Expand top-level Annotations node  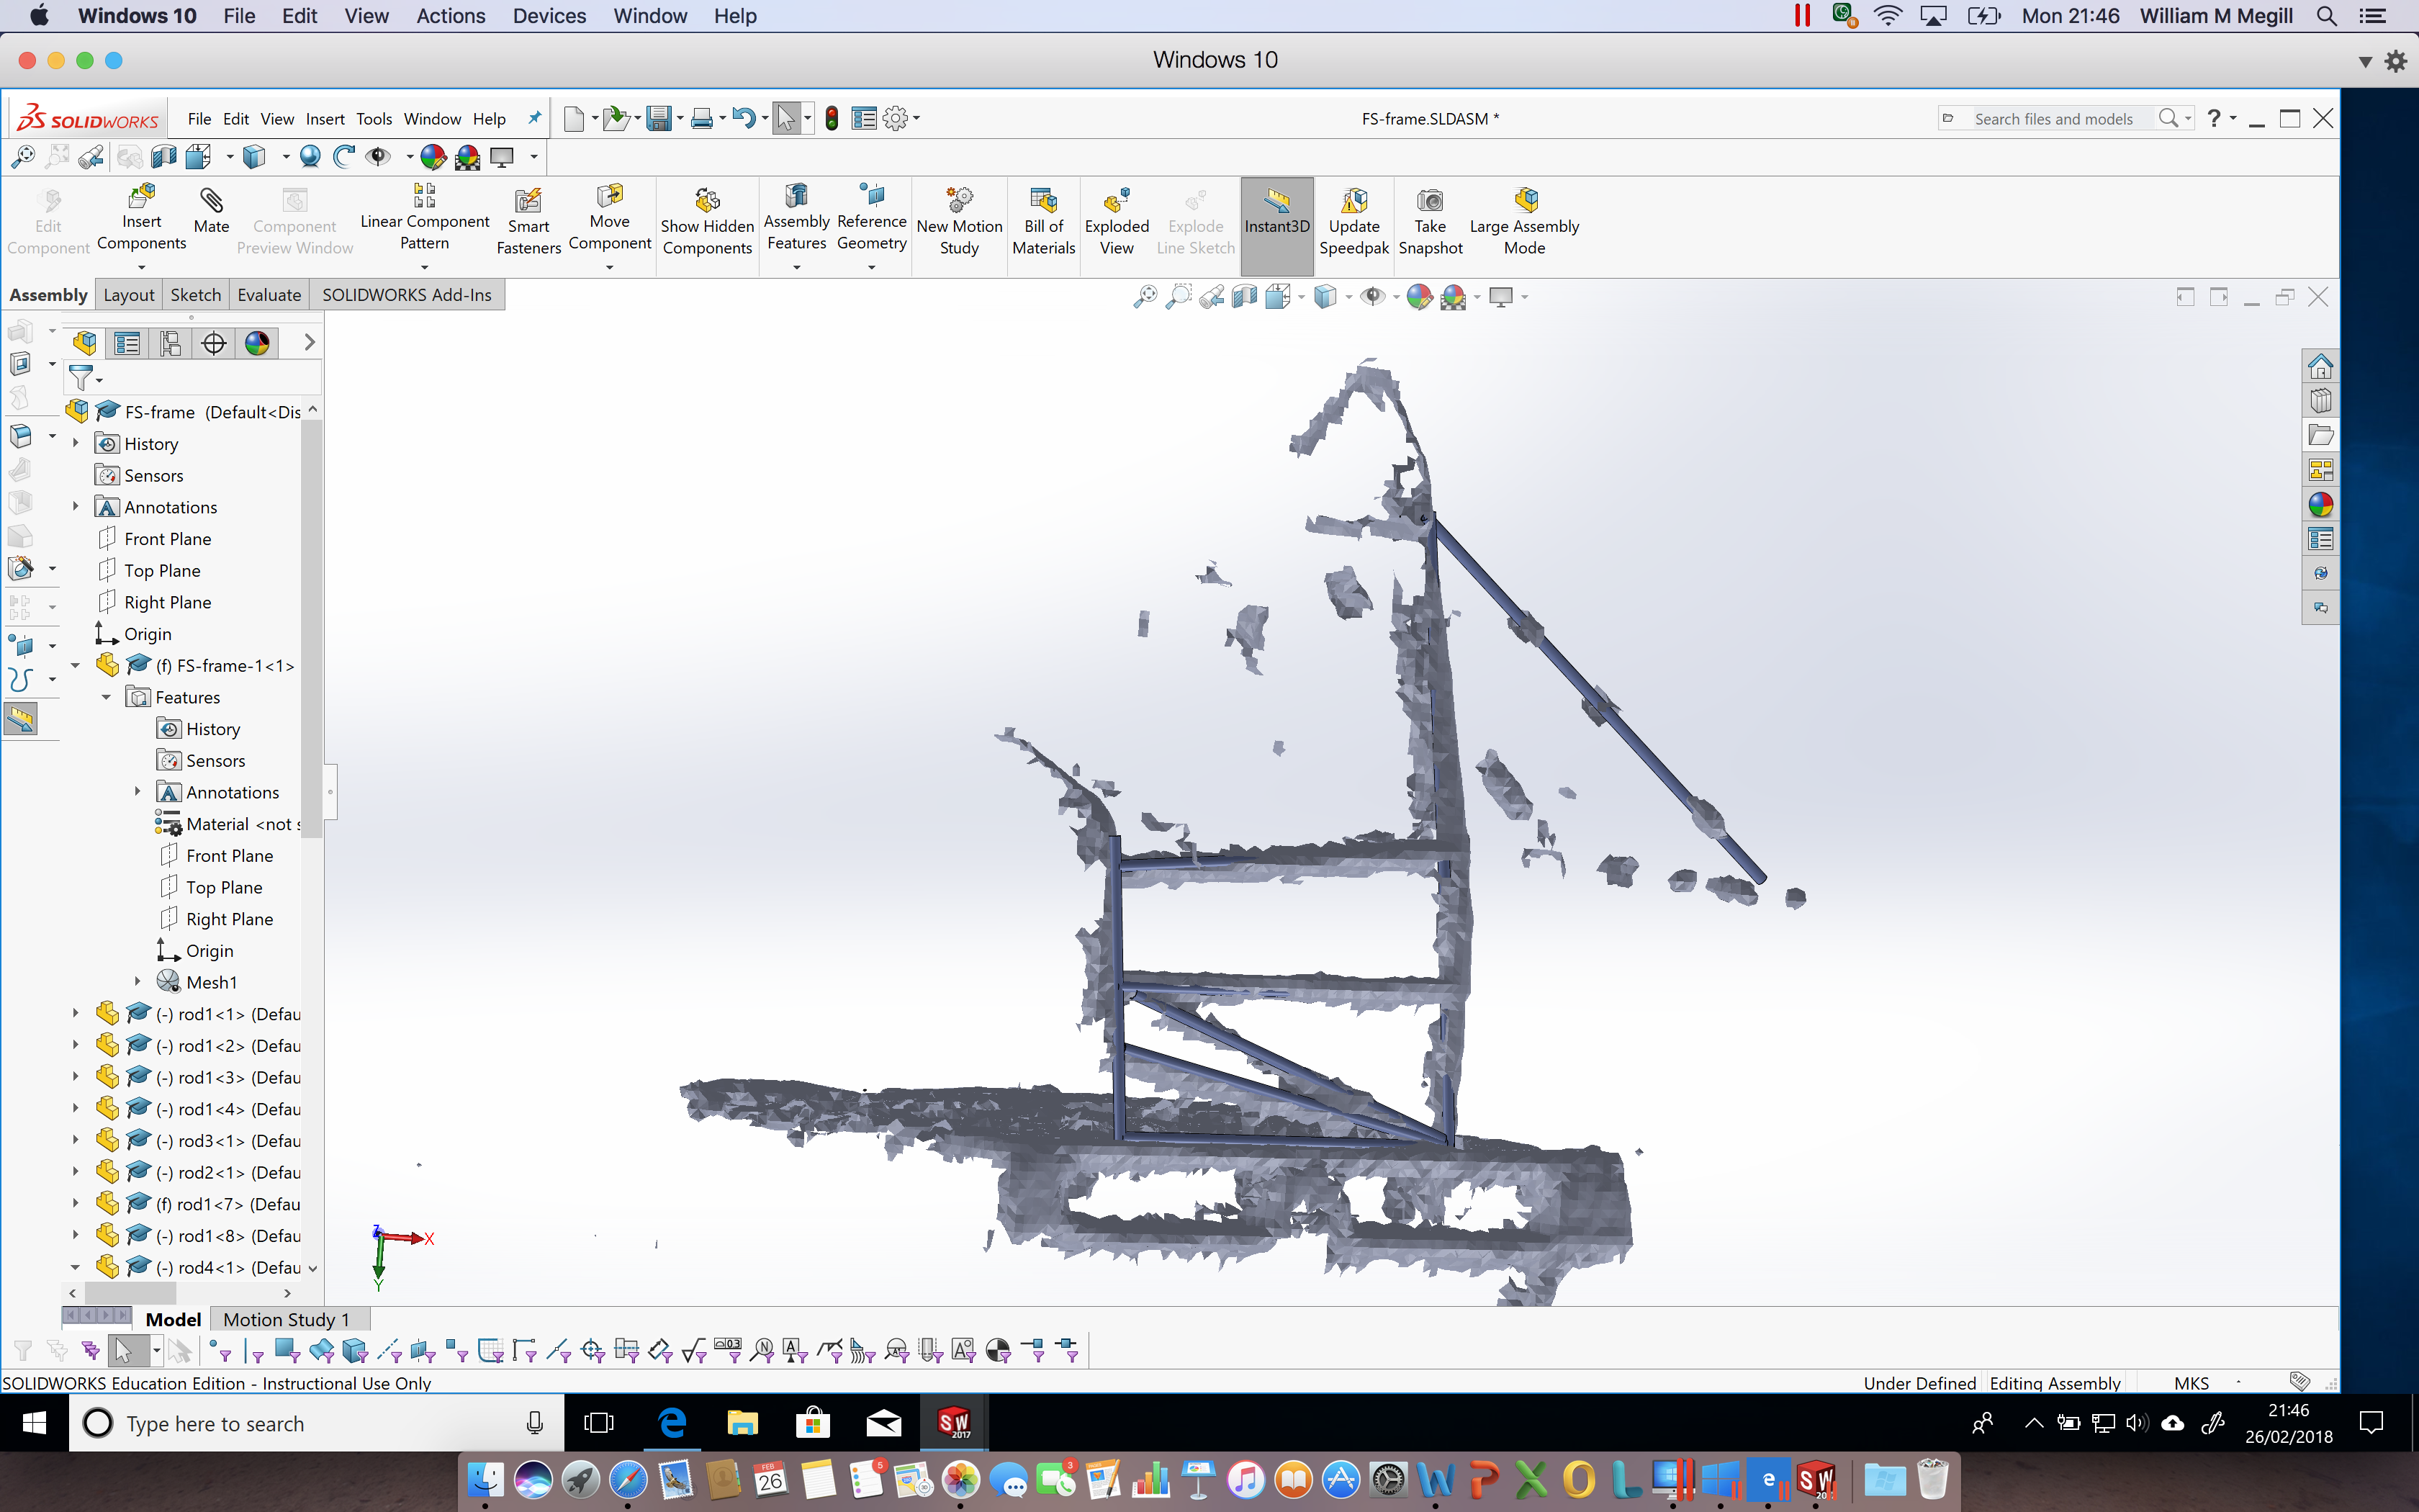[x=75, y=507]
